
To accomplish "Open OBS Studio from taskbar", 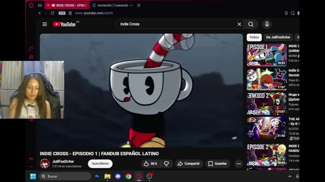I will [x=150, y=176].
